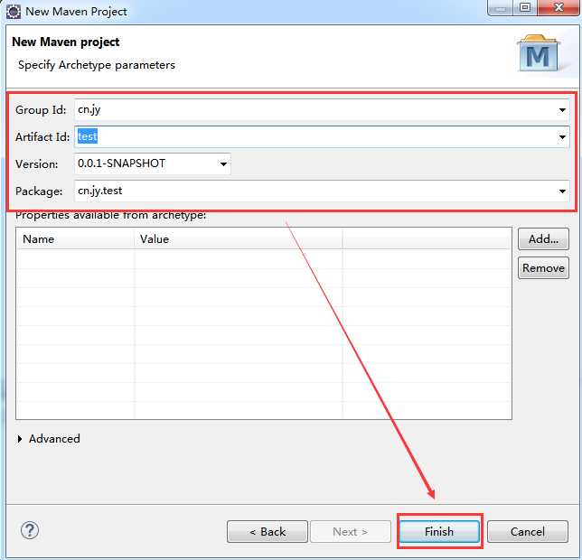The width and height of the screenshot is (582, 560).
Task: Click the 'Artifact Id:' label
Action: tap(42, 137)
